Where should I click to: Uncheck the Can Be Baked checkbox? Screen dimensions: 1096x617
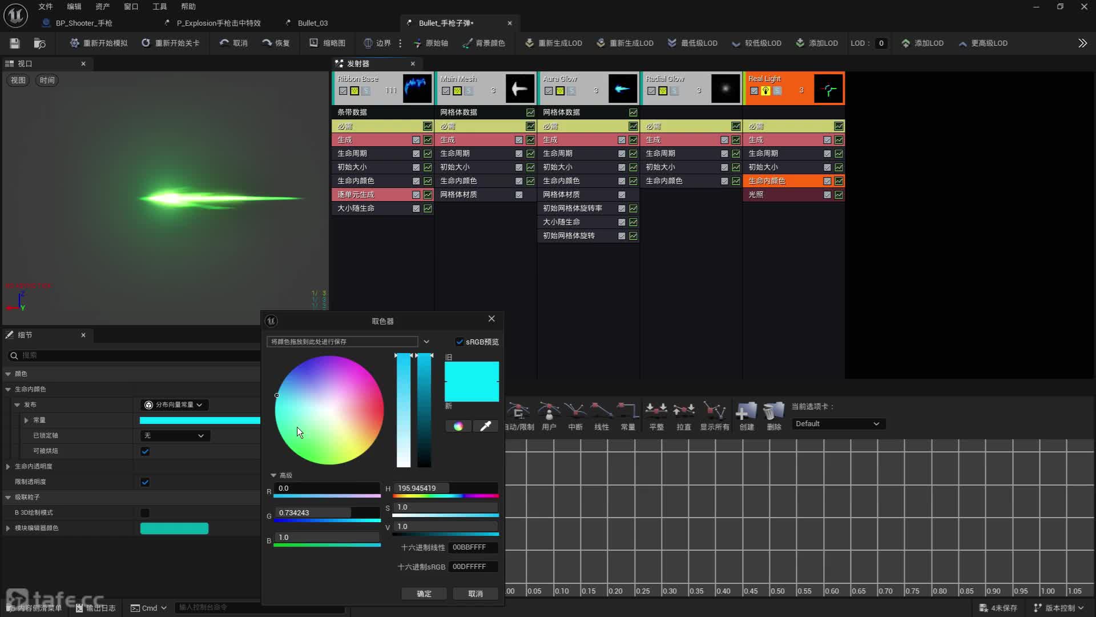point(145,451)
